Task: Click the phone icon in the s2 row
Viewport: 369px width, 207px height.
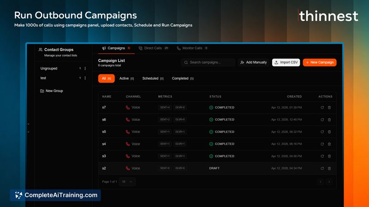Action: pos(128,168)
